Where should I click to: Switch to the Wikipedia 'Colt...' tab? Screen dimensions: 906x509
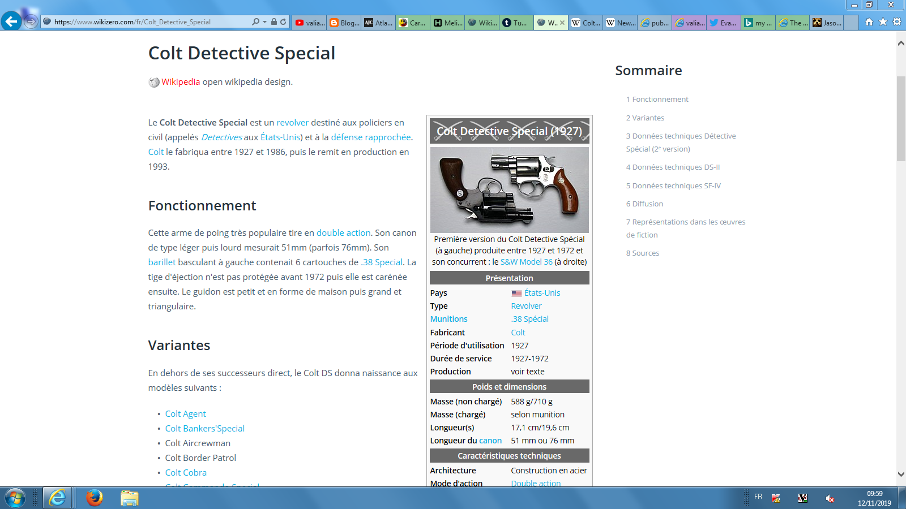click(x=586, y=23)
